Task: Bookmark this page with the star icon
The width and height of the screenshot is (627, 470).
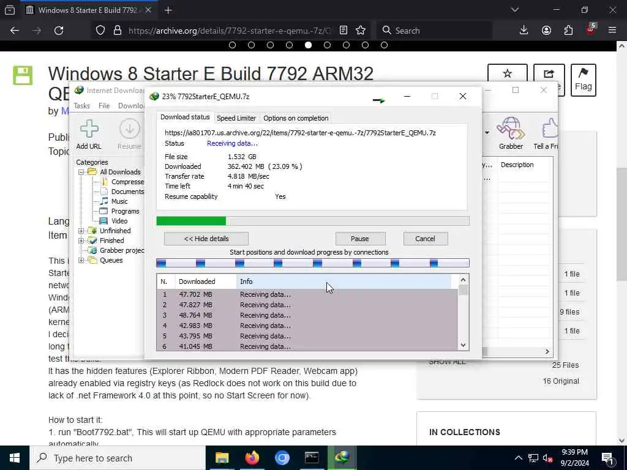Action: click(361, 31)
